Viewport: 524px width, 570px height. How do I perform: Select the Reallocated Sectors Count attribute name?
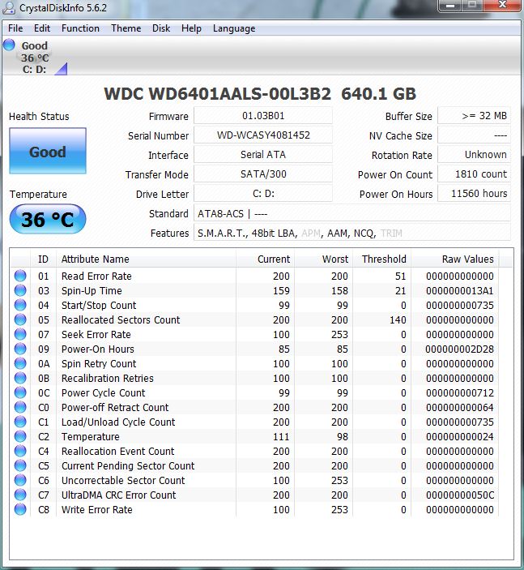pos(121,320)
